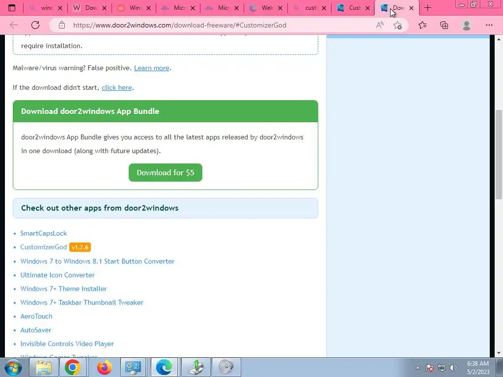
Task: Open Windows Start orb
Action: 13,367
